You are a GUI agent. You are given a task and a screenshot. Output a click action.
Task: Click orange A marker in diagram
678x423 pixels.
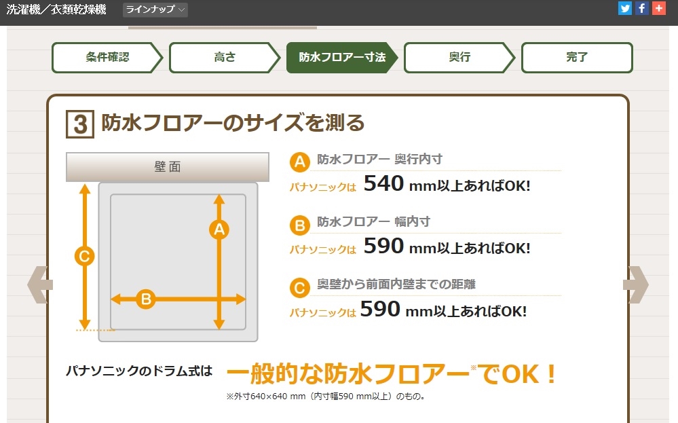pyautogui.click(x=219, y=229)
